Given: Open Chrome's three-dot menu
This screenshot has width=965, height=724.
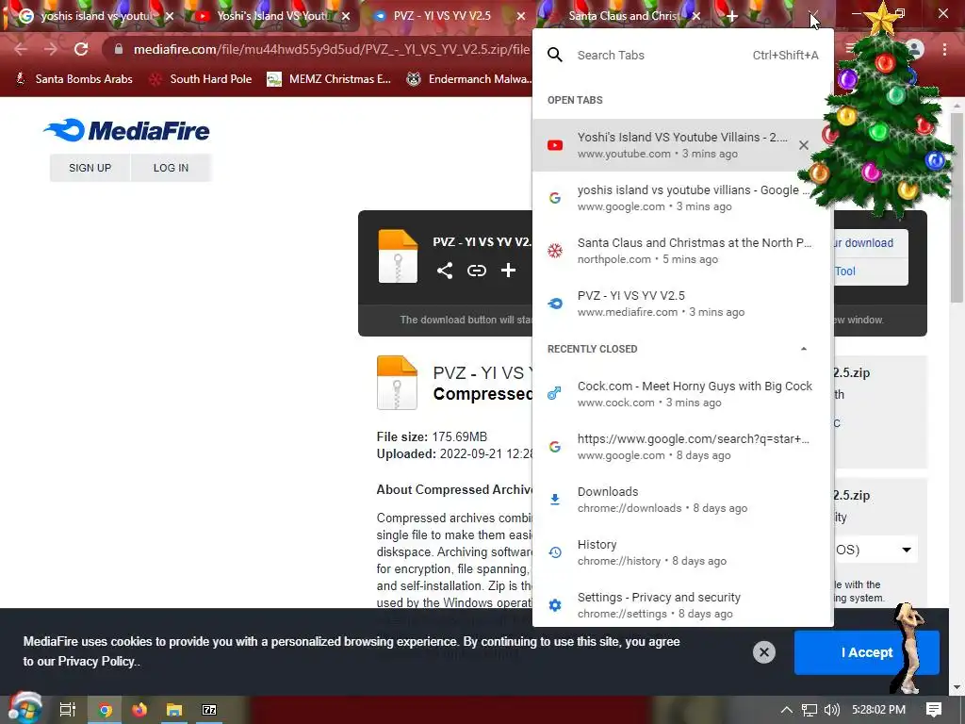Looking at the screenshot, I should [944, 49].
